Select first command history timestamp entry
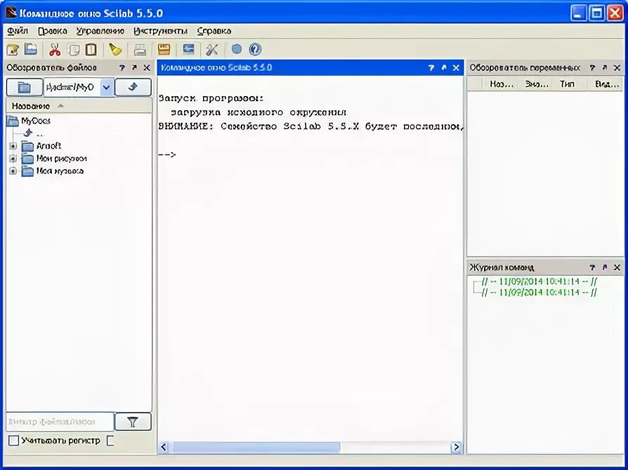This screenshot has width=628, height=470. (x=539, y=281)
